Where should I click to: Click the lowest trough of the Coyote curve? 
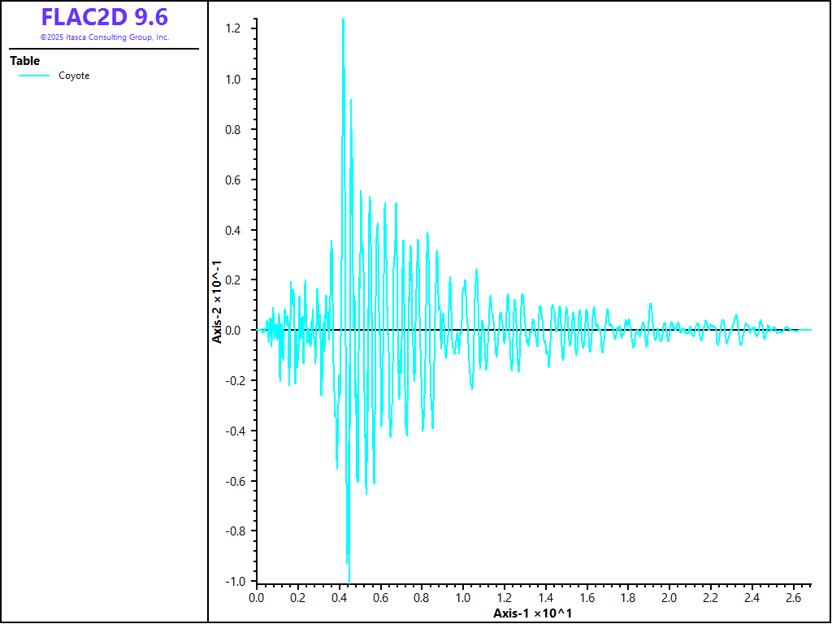349,582
